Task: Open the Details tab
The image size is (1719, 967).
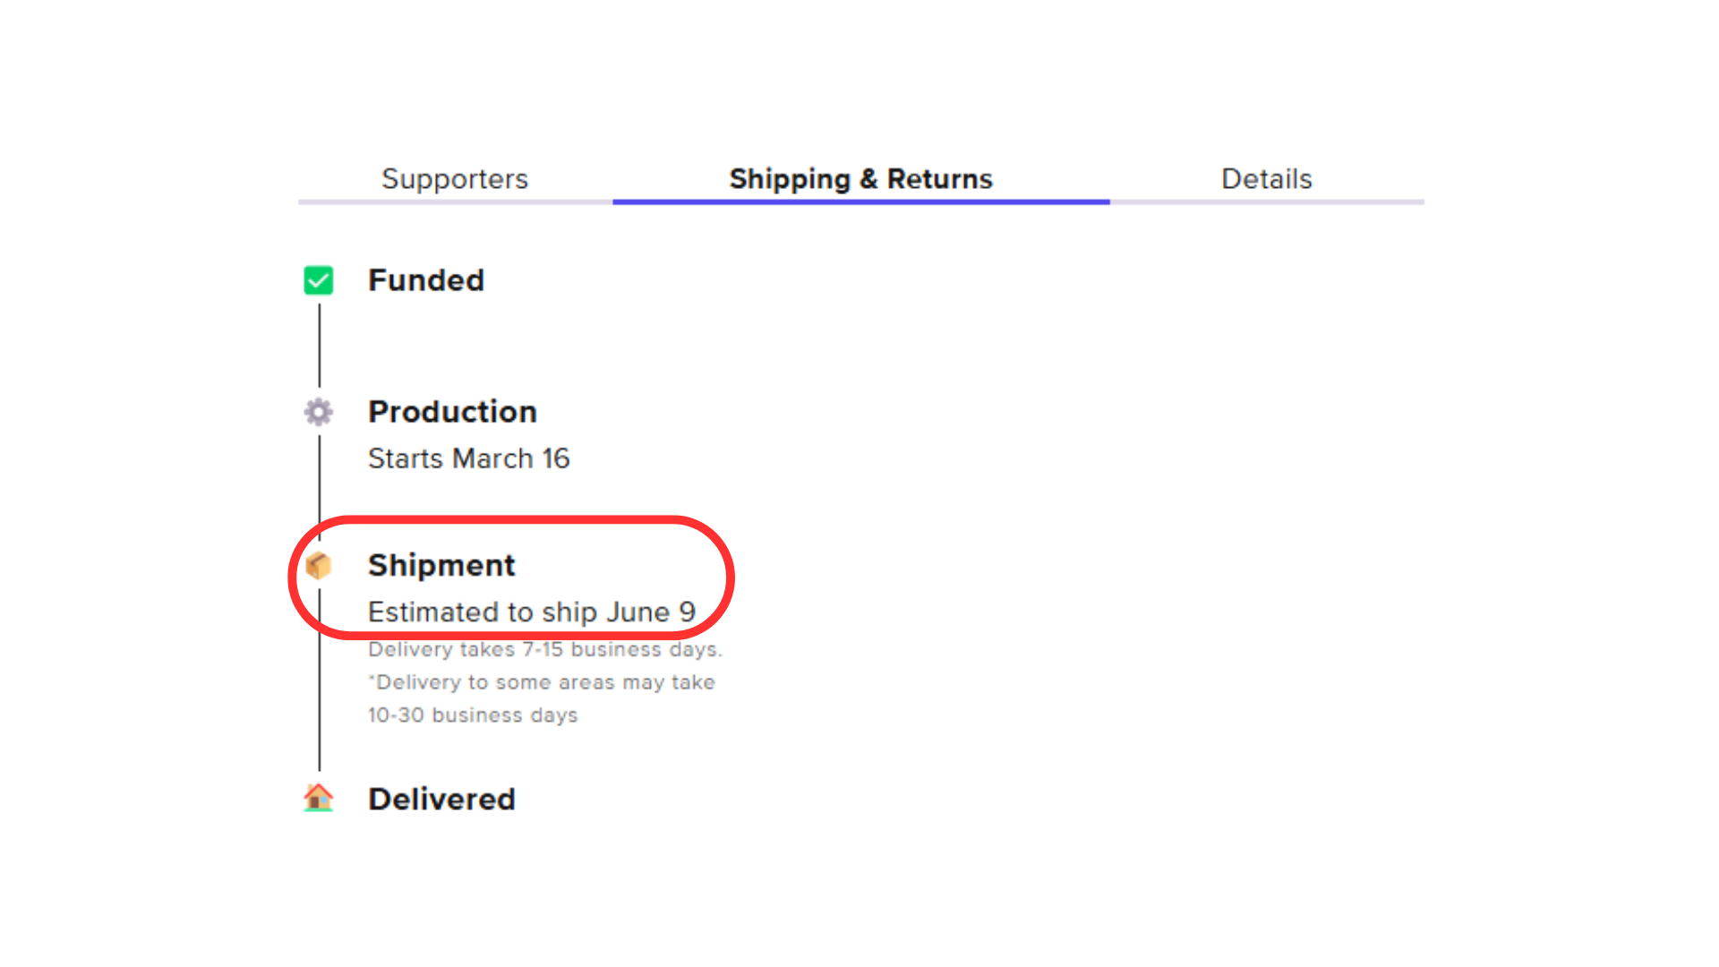Action: click(1267, 178)
